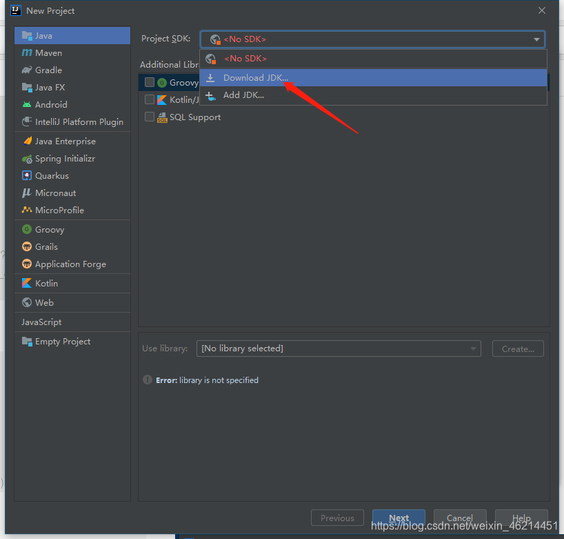This screenshot has height=539, width=564.
Task: Click the Spring Initializr icon
Action: [27, 159]
